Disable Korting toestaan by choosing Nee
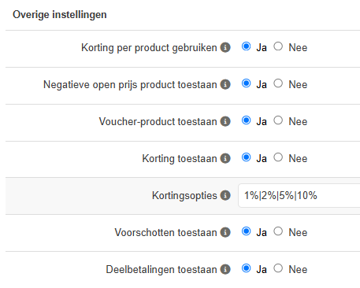The height and width of the screenshot is (288, 360). point(278,157)
